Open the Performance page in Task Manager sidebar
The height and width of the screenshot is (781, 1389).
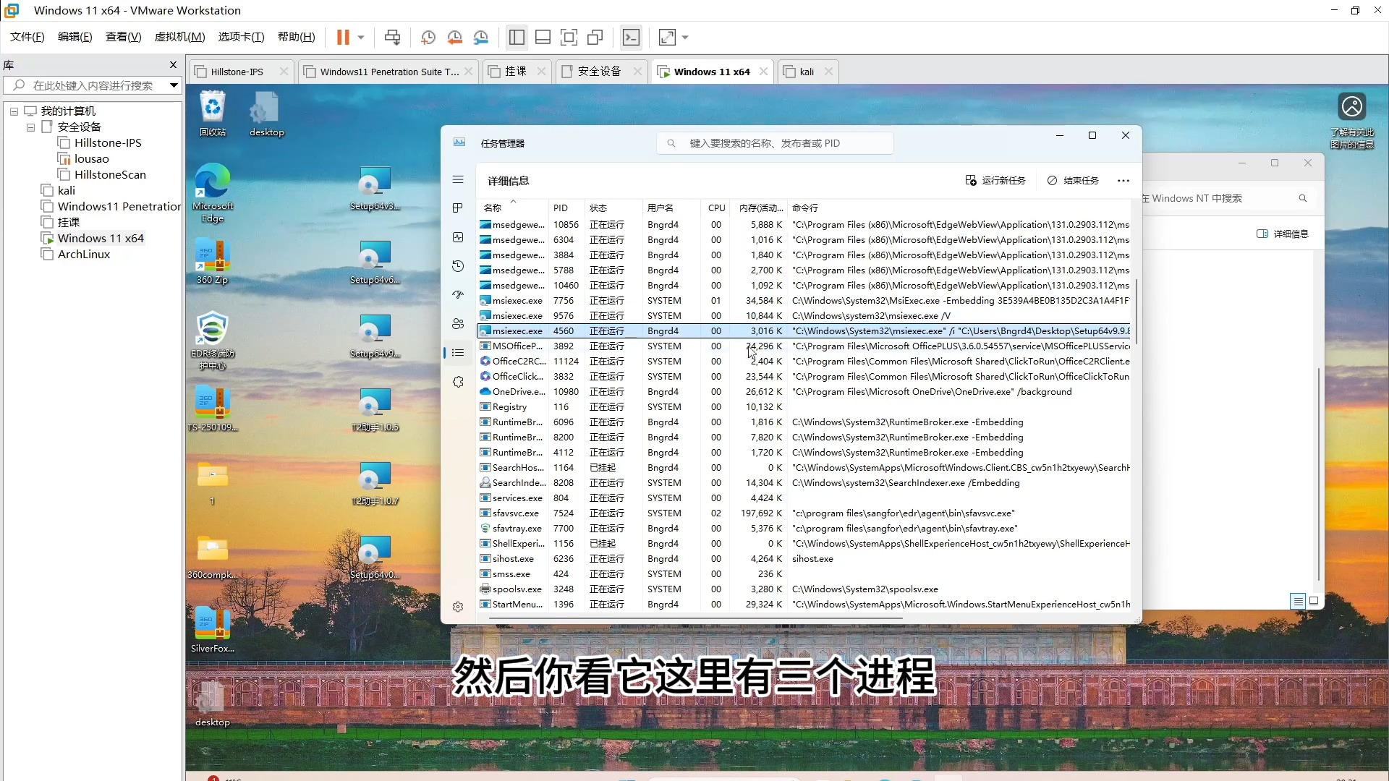point(458,237)
